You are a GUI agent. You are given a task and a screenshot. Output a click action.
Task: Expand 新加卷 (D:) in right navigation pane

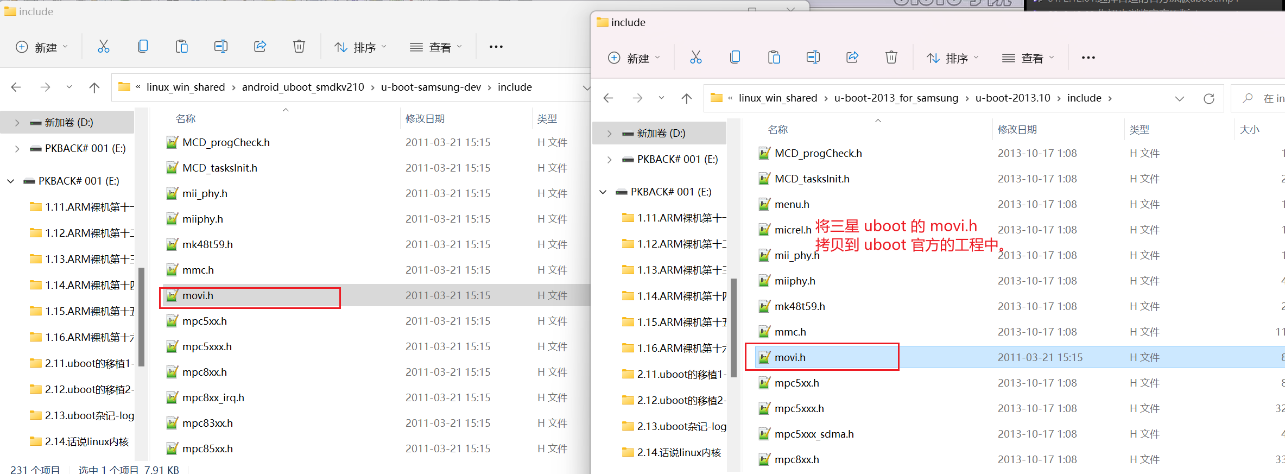tap(610, 134)
